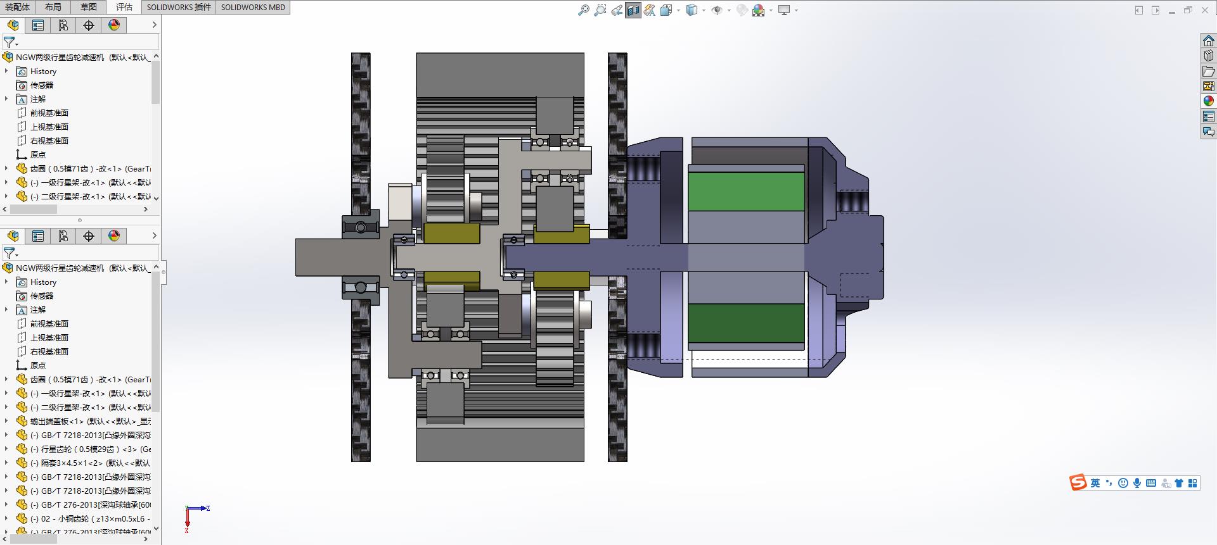The height and width of the screenshot is (545, 1217).
Task: Switch to the 装配体 tab
Action: tap(18, 7)
